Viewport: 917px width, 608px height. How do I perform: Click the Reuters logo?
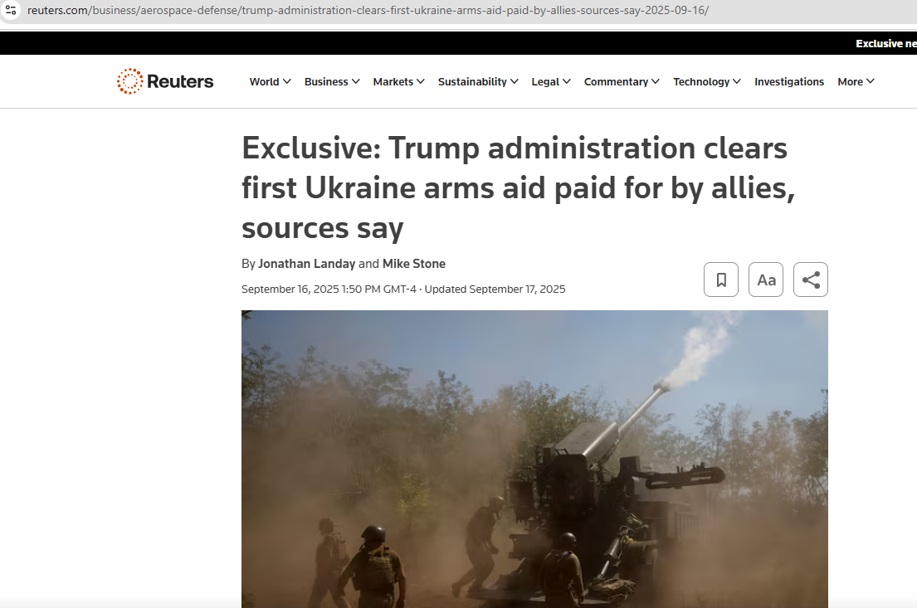pyautogui.click(x=165, y=81)
